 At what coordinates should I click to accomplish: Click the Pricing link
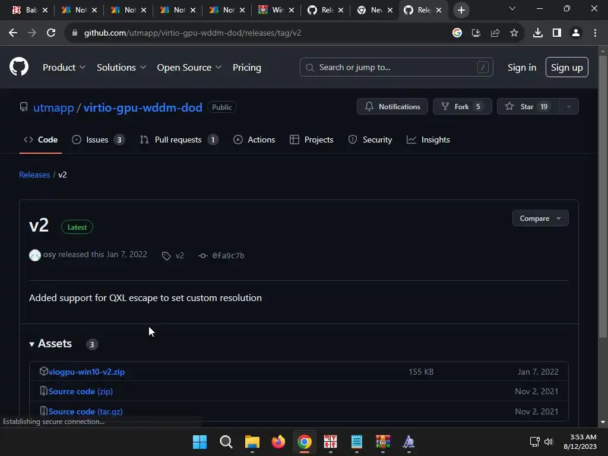(x=246, y=67)
